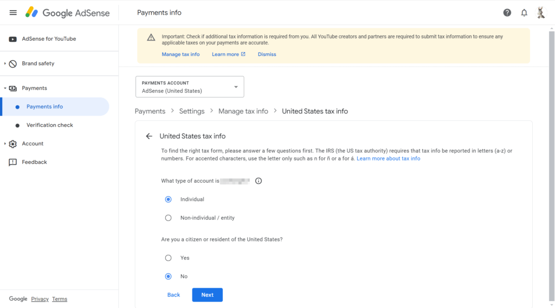Open the Payments Account dropdown
This screenshot has width=555, height=308.
click(x=190, y=87)
